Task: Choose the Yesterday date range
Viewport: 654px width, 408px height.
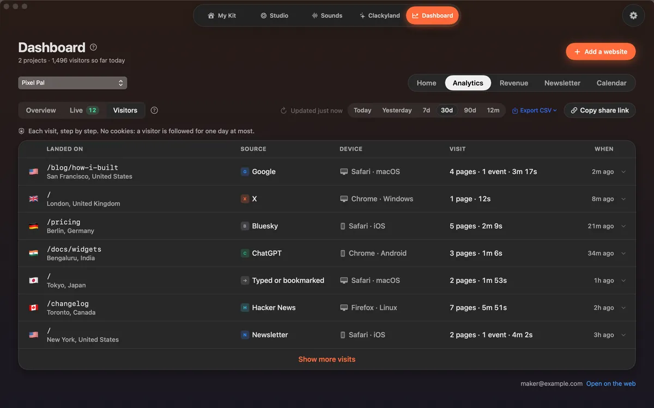Action: coord(397,110)
